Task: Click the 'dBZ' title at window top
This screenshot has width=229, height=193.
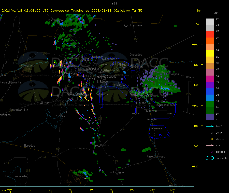Action: (114, 4)
